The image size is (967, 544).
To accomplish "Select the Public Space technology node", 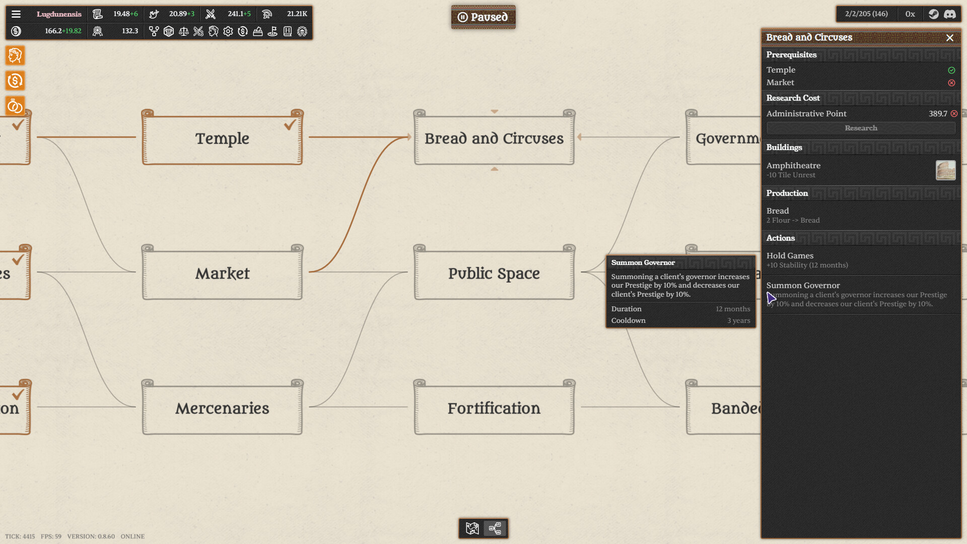I will pos(494,273).
